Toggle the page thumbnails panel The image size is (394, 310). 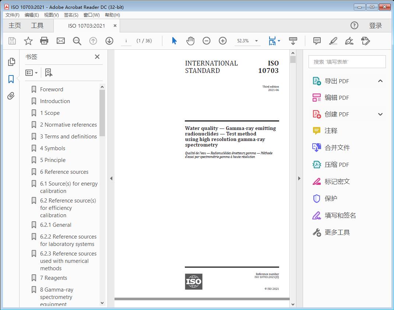point(11,62)
